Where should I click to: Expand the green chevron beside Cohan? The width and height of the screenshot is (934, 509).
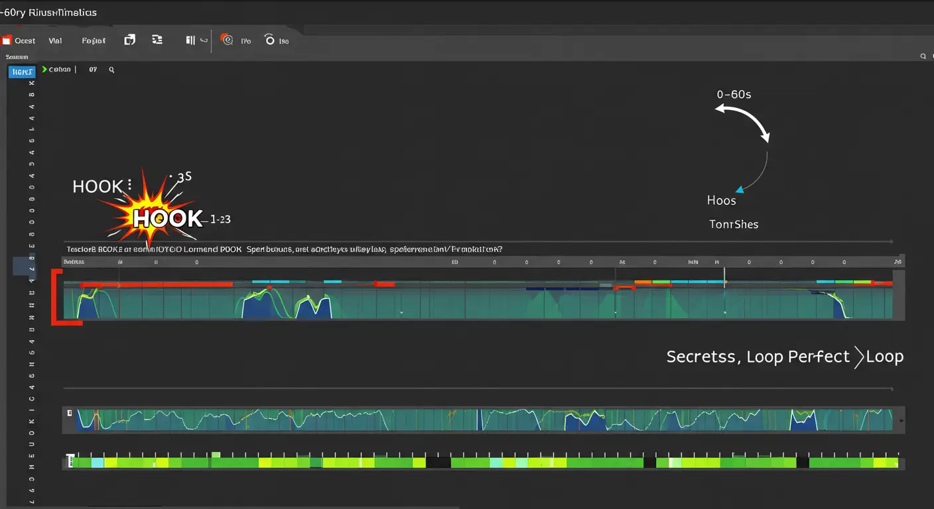[44, 69]
